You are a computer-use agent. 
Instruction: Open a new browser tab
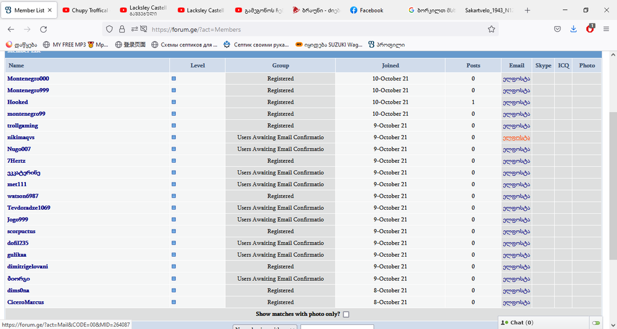coord(527,10)
